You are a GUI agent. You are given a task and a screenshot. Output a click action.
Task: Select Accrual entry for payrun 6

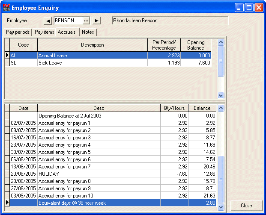click(111, 159)
